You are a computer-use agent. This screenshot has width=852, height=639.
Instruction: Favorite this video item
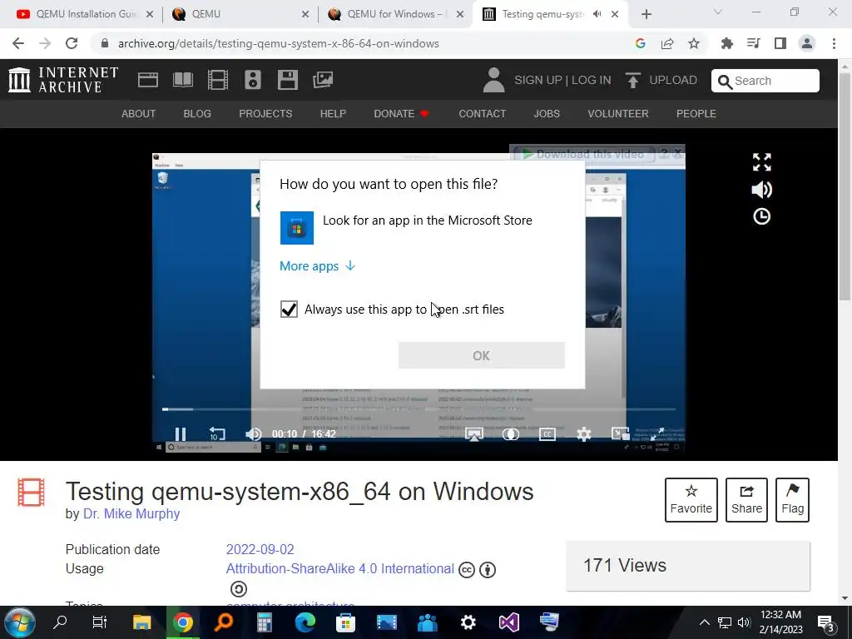(691, 500)
